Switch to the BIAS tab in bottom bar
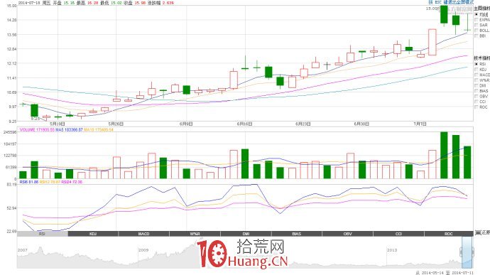This screenshot has width=490, height=275. point(297,234)
